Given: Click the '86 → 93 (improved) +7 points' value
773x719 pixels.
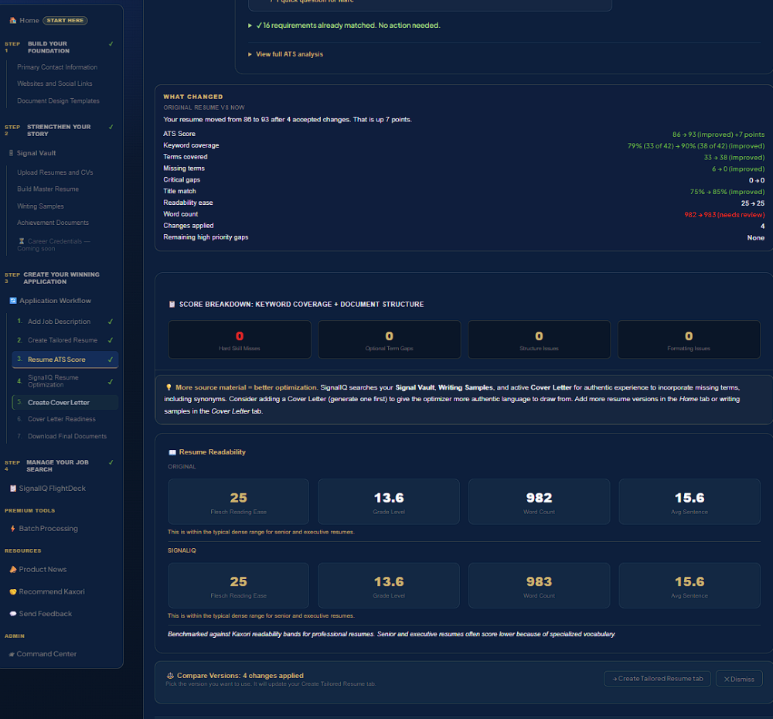Looking at the screenshot, I should 718,135.
